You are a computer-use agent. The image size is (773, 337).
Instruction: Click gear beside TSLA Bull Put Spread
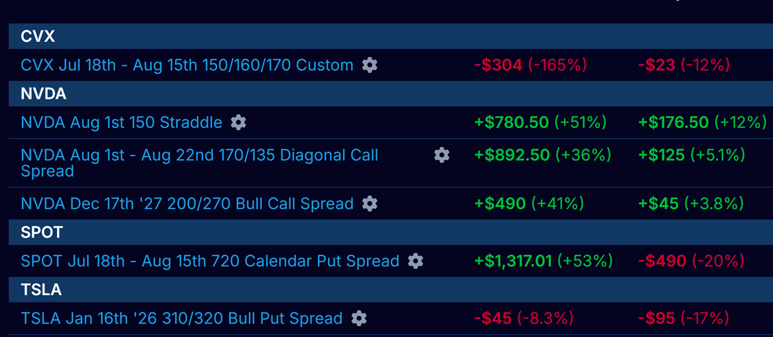[x=359, y=318]
